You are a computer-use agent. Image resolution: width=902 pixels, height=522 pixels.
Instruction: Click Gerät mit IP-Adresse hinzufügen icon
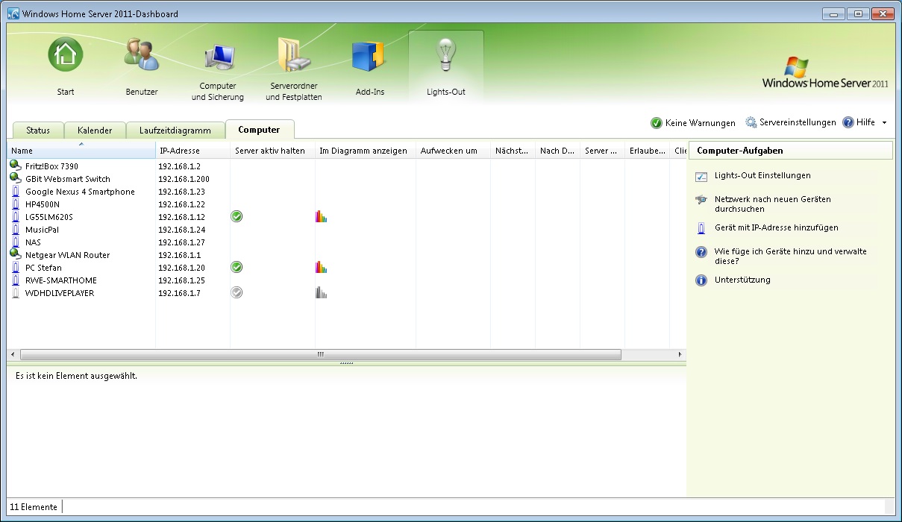pyautogui.click(x=701, y=228)
